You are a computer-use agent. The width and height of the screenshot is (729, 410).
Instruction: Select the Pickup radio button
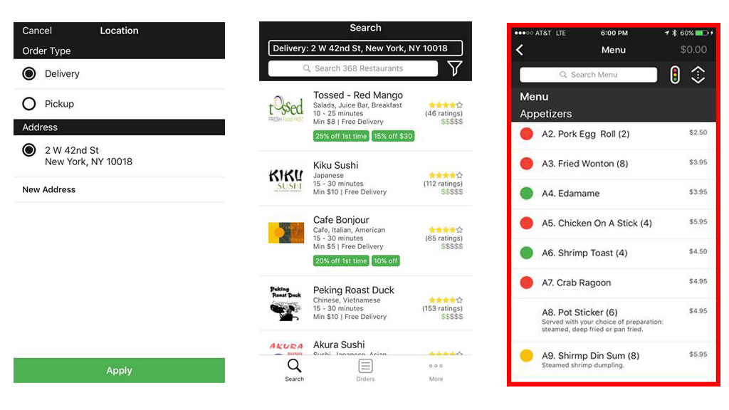pyautogui.click(x=29, y=104)
